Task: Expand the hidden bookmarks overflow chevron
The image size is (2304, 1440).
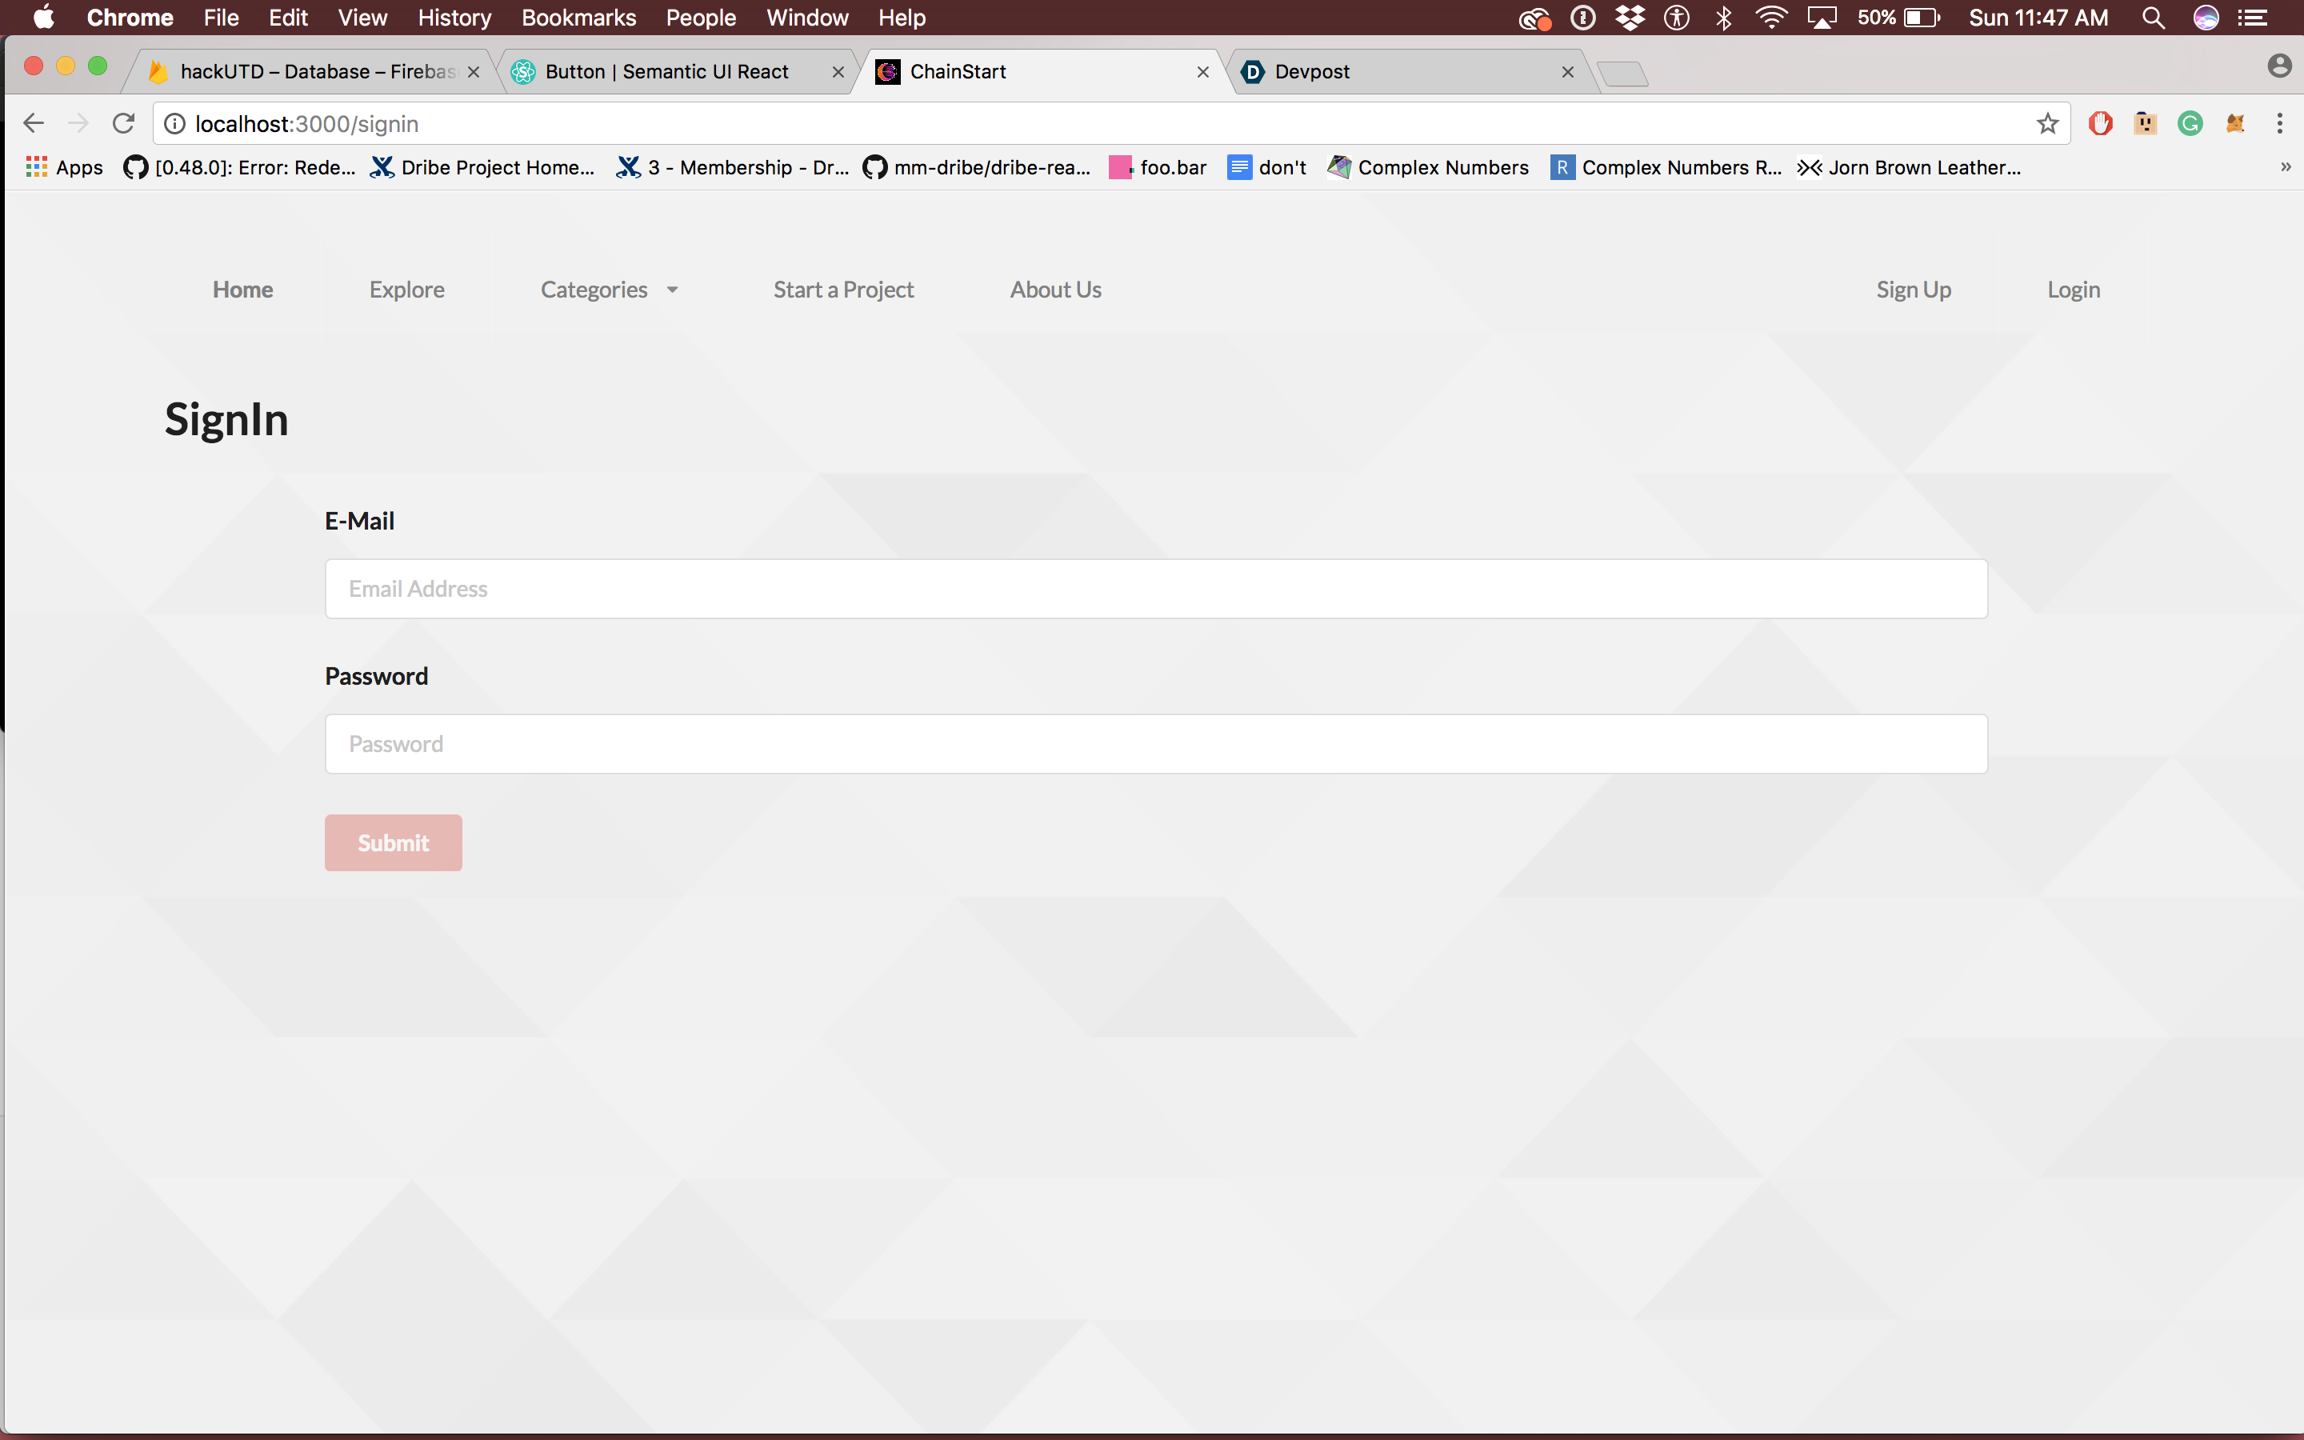Action: pyautogui.click(x=2285, y=168)
